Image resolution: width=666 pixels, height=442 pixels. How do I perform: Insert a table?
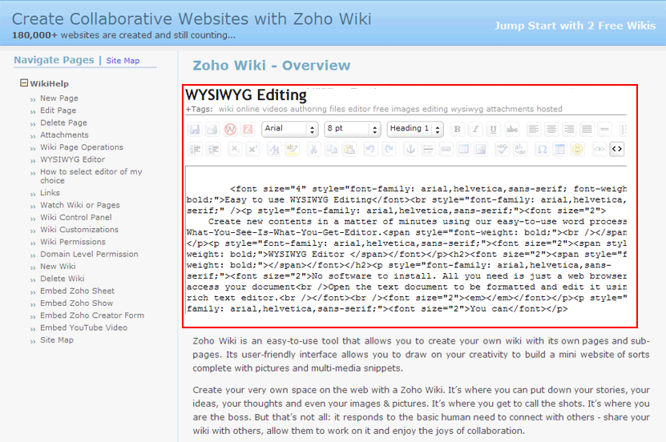pyautogui.click(x=463, y=149)
